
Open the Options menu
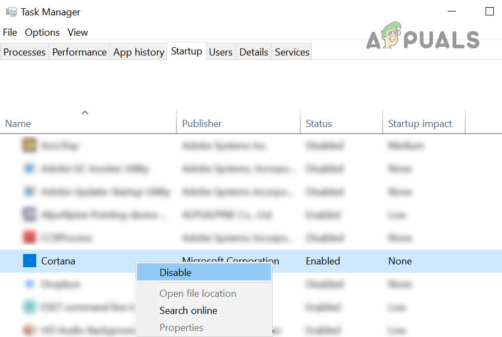tap(42, 32)
